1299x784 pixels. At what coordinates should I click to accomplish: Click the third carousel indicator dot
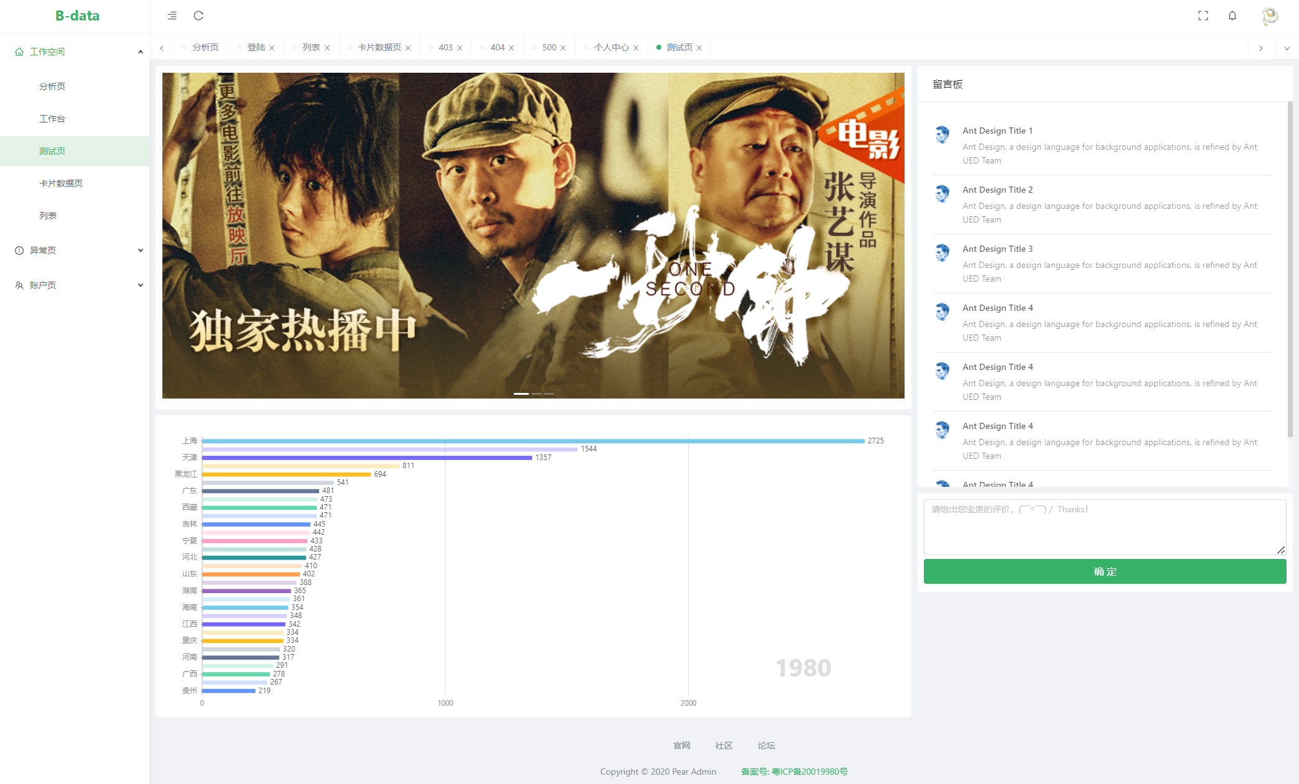pos(549,394)
